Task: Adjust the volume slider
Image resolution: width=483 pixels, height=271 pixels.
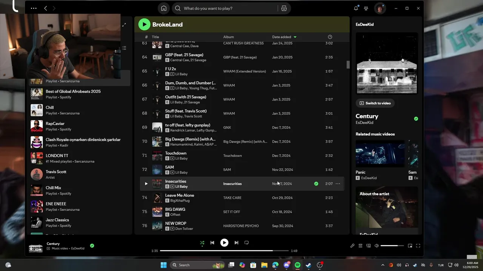Action: point(392,246)
